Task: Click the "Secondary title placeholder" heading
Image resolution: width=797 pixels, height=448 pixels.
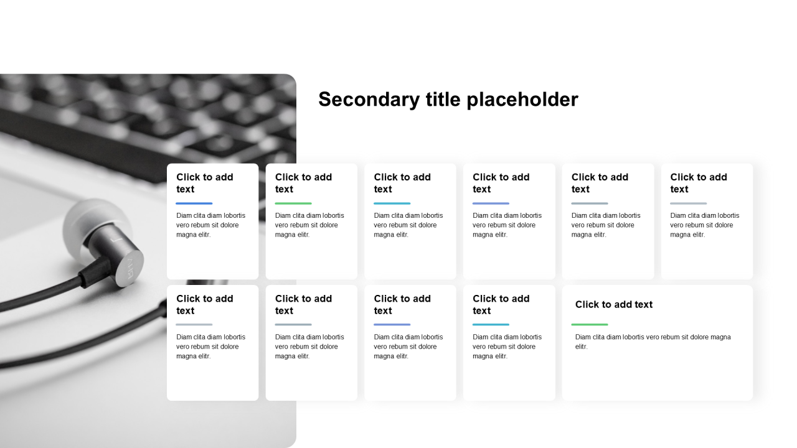Action: [x=448, y=100]
